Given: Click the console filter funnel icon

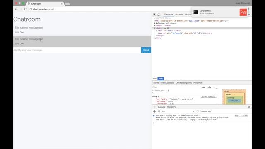Looking at the screenshot, I should tap(159, 111).
